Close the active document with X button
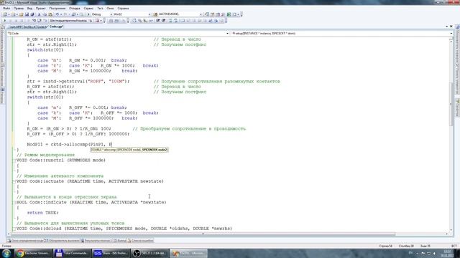 451,27
